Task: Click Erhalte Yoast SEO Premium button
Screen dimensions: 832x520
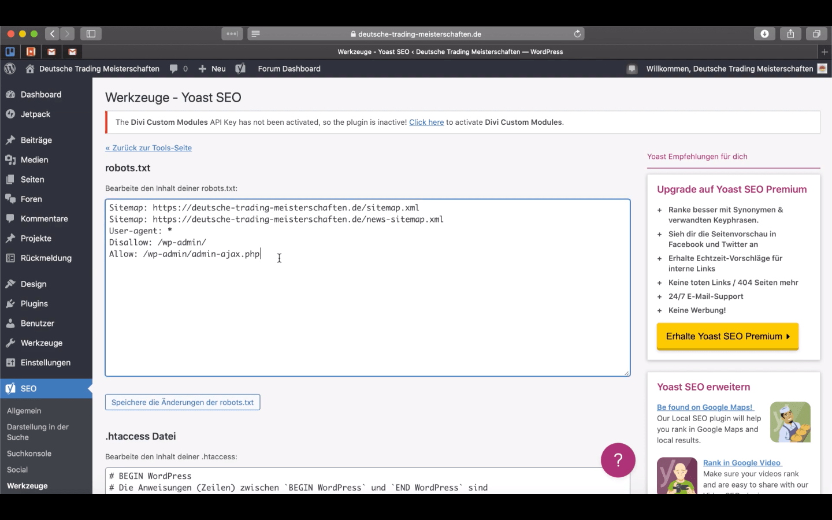Action: (727, 336)
